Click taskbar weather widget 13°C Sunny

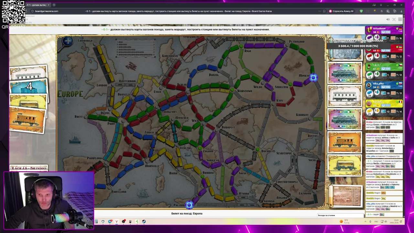pos(345,221)
